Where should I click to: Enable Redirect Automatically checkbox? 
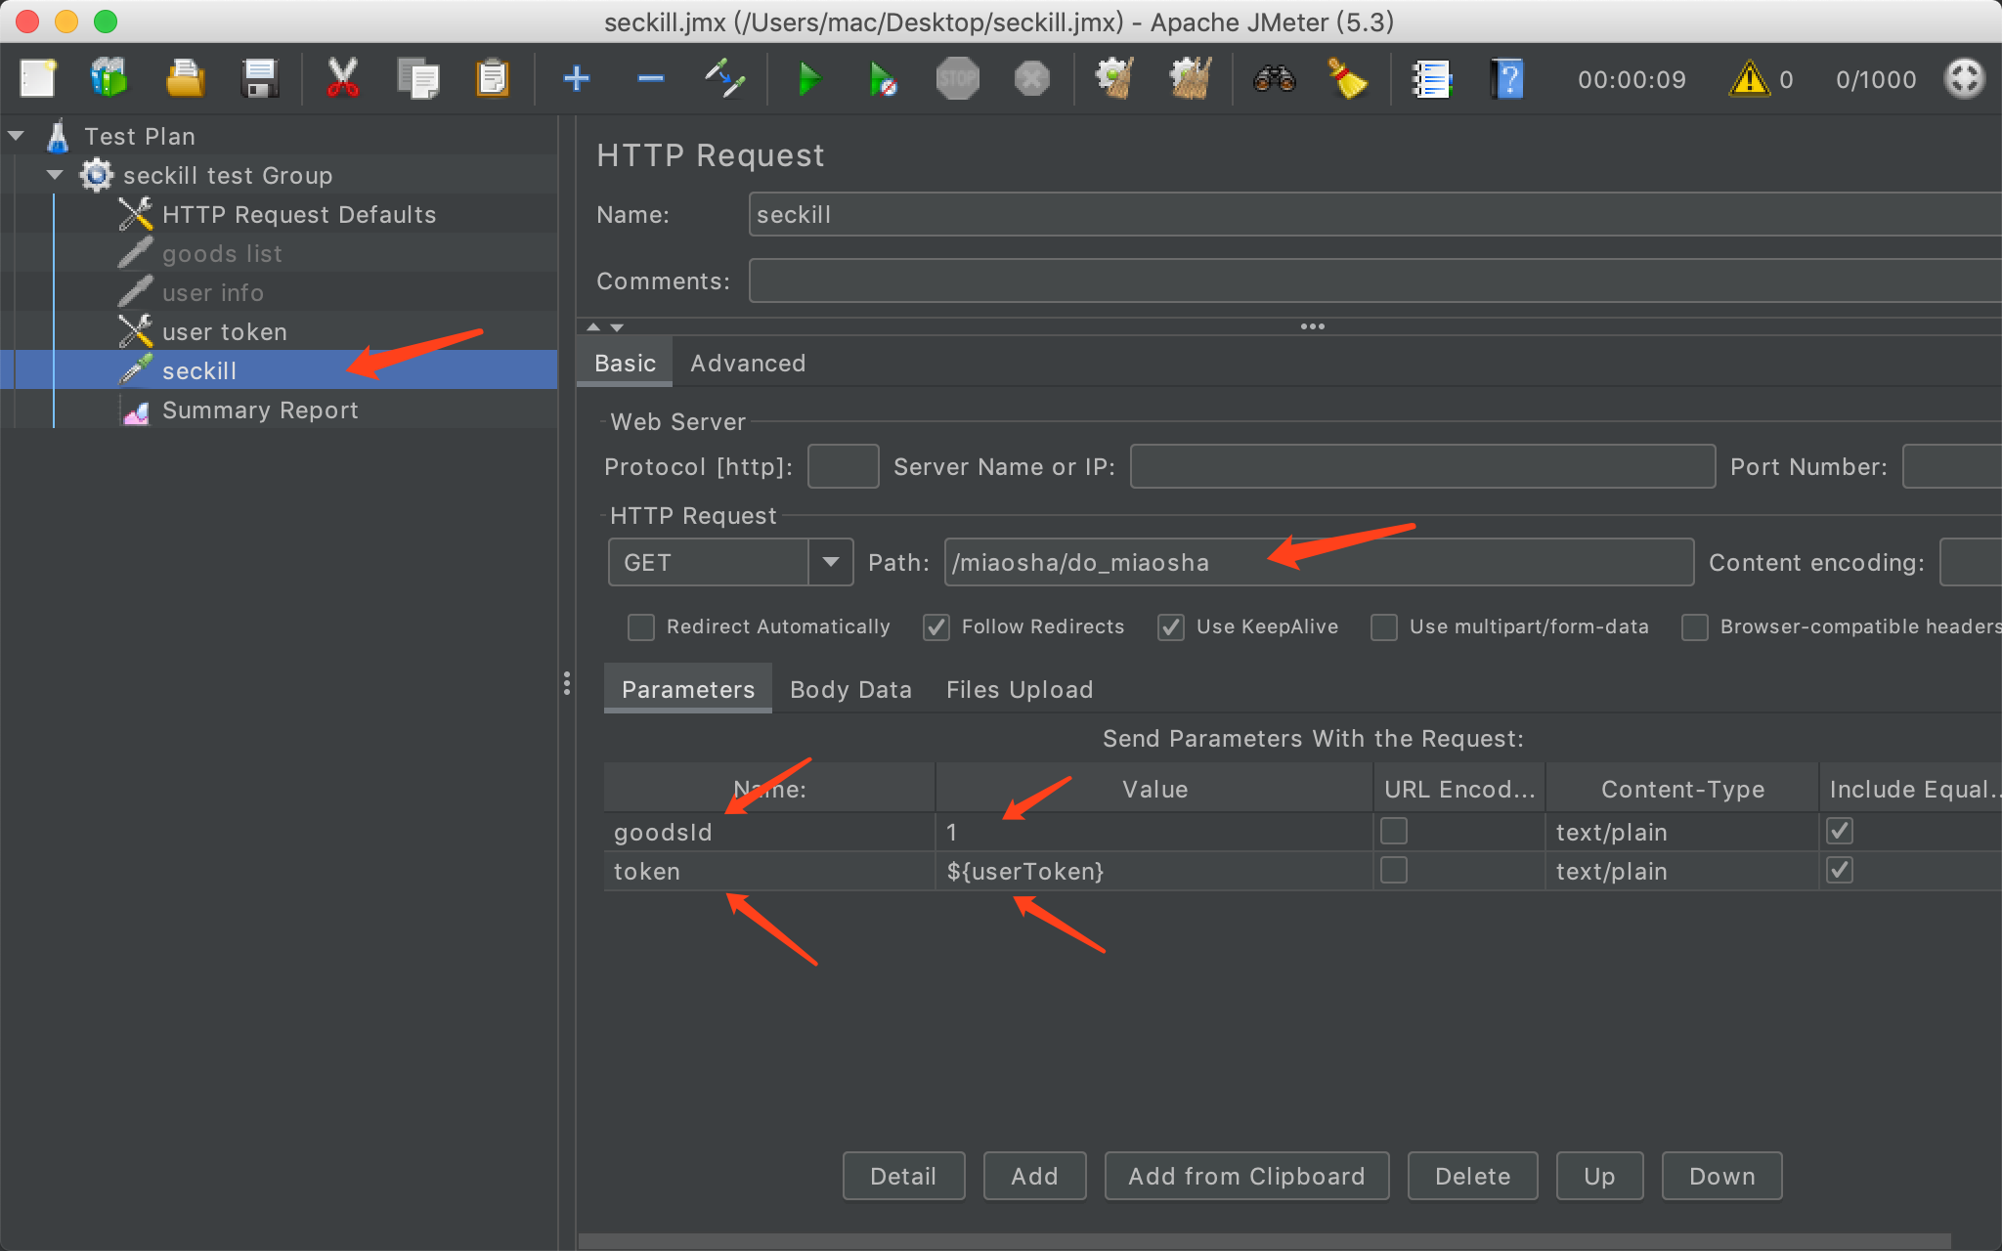641,627
